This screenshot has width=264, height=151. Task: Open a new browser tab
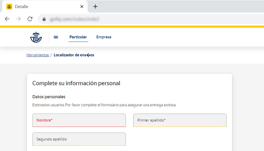tap(95, 6)
